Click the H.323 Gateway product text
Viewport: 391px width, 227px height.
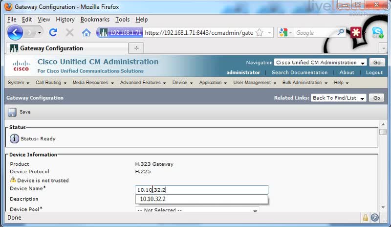coord(154,164)
